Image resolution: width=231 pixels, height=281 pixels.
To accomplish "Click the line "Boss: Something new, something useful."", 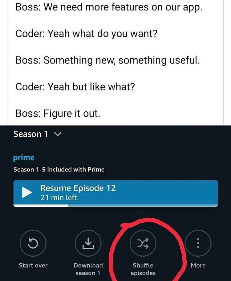I will pos(107,60).
